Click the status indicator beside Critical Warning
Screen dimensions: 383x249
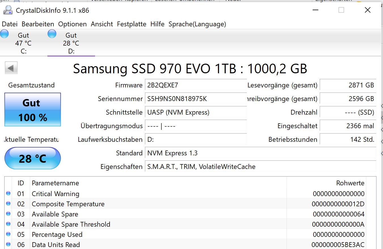point(8,194)
